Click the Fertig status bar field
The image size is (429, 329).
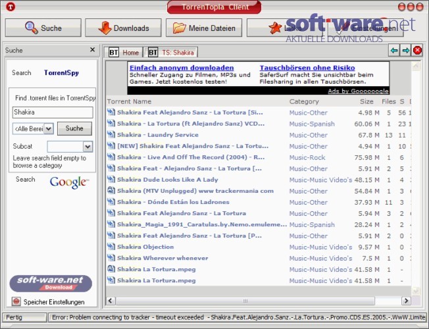24,318
